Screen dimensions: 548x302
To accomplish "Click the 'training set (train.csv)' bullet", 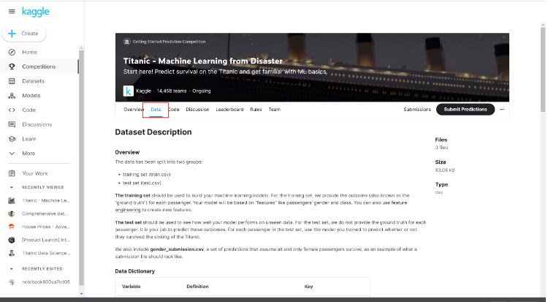I will [x=146, y=174].
